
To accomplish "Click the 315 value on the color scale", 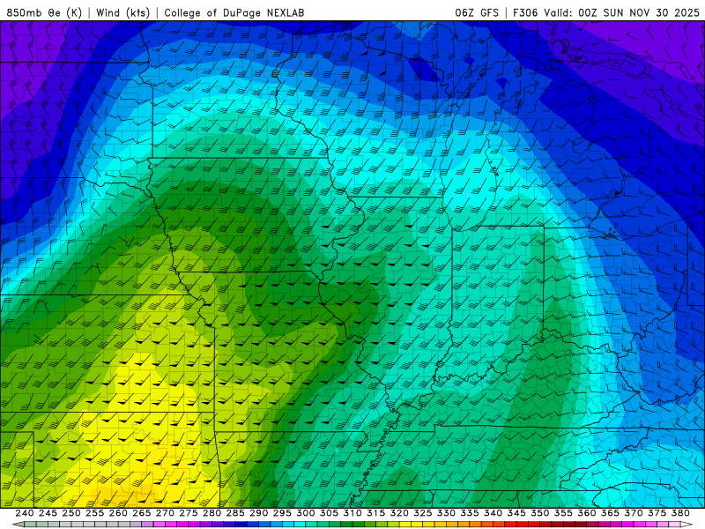I will click(376, 513).
